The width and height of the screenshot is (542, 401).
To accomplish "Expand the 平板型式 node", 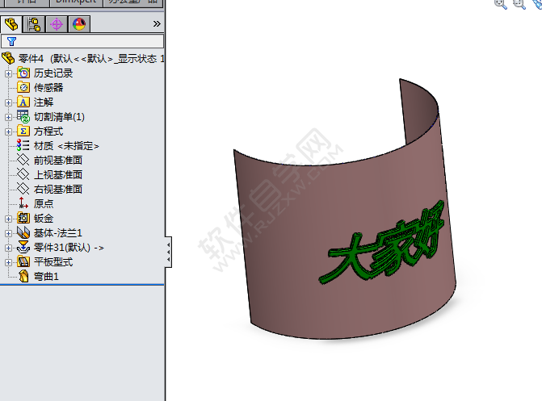I will point(9,262).
